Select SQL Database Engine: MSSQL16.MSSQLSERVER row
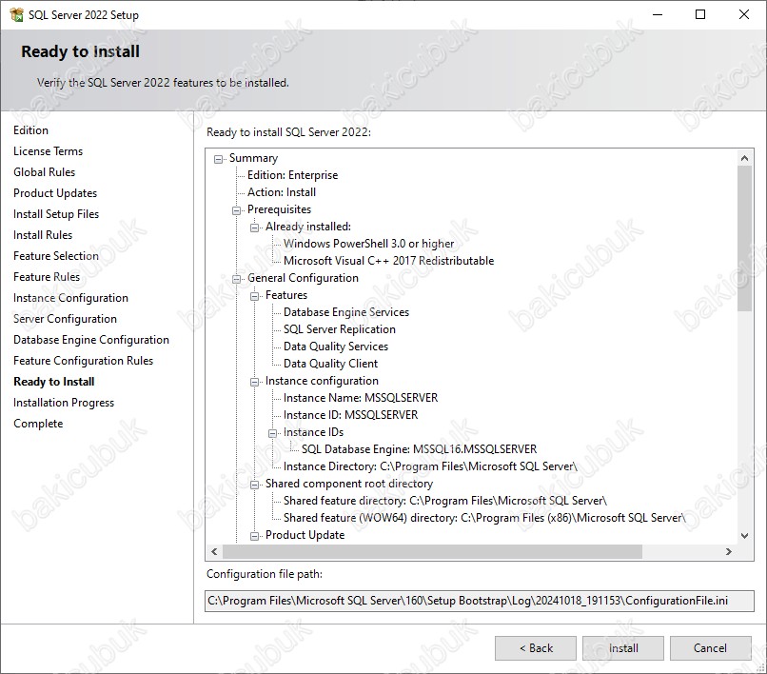The height and width of the screenshot is (674, 767). 420,449
